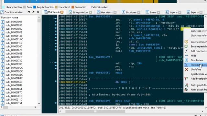Click the Exports tab icon

(188, 12)
